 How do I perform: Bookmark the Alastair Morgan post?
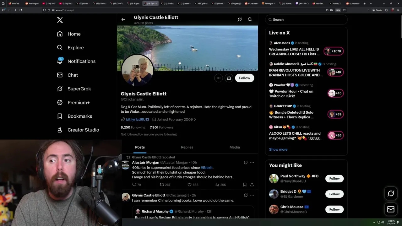click(x=245, y=185)
